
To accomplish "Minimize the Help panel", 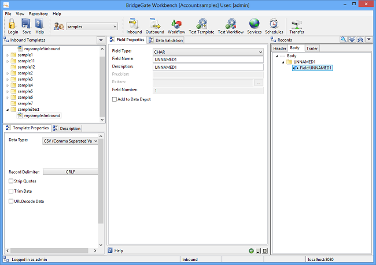I will point(258,251).
